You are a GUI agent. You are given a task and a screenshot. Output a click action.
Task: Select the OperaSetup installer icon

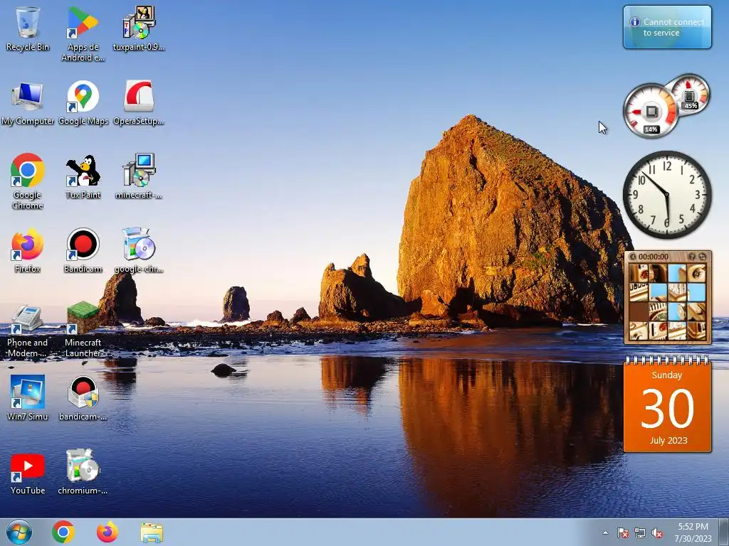click(x=139, y=103)
